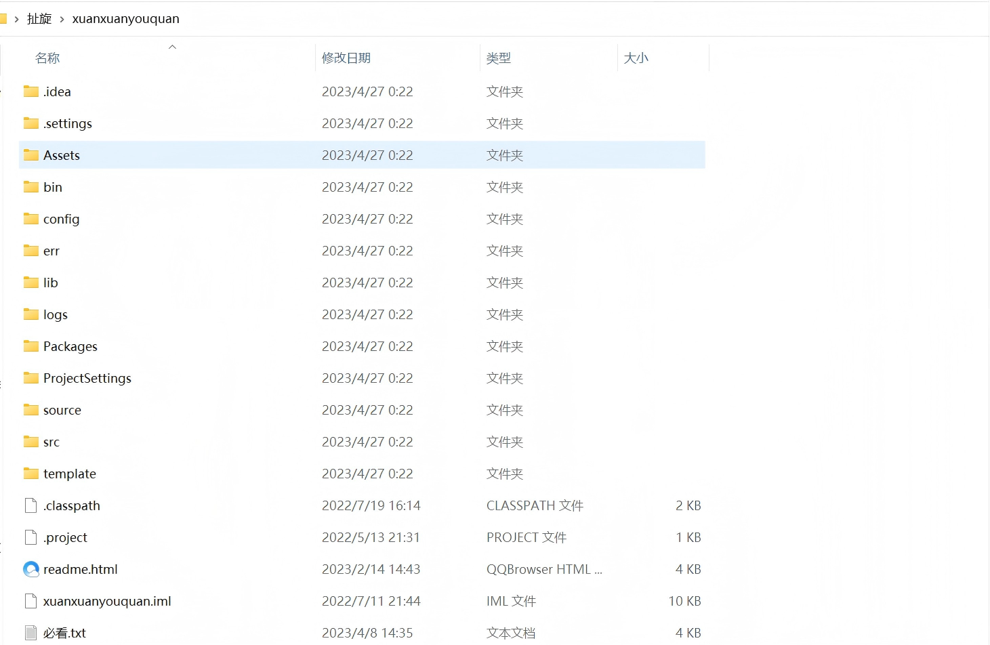Viewport: 990px width, 645px height.
Task: Sort by 类型 column header
Action: coord(499,58)
